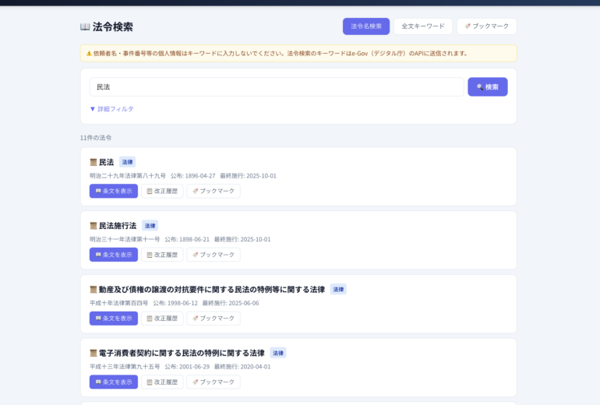Show 条文を表示 for 民法
This screenshot has width=600, height=405.
point(113,191)
